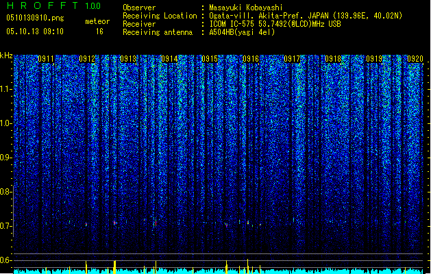The height and width of the screenshot is (274, 431).
Task: Click the 0918 time marker
Action: [x=333, y=59]
